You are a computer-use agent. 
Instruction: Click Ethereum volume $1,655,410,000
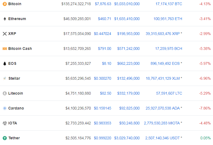click(127, 19)
